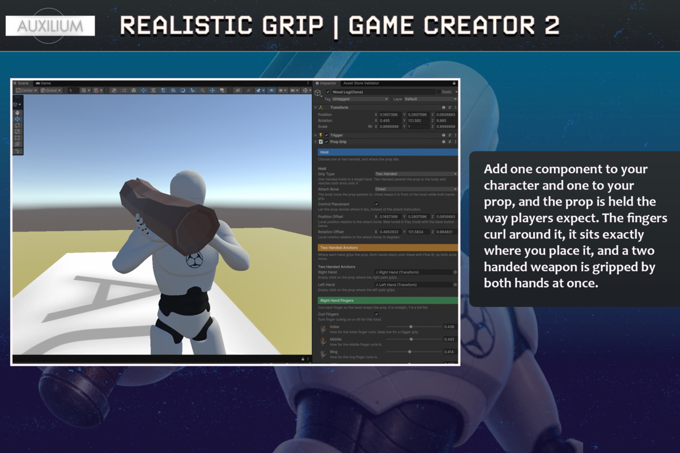Toggle the Wood Log active checkbox
The width and height of the screenshot is (680, 453).
[x=328, y=92]
